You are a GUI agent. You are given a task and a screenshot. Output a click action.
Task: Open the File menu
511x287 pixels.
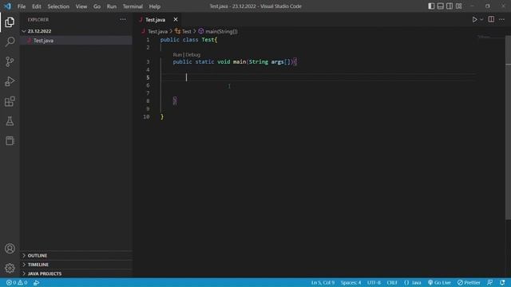click(x=22, y=6)
